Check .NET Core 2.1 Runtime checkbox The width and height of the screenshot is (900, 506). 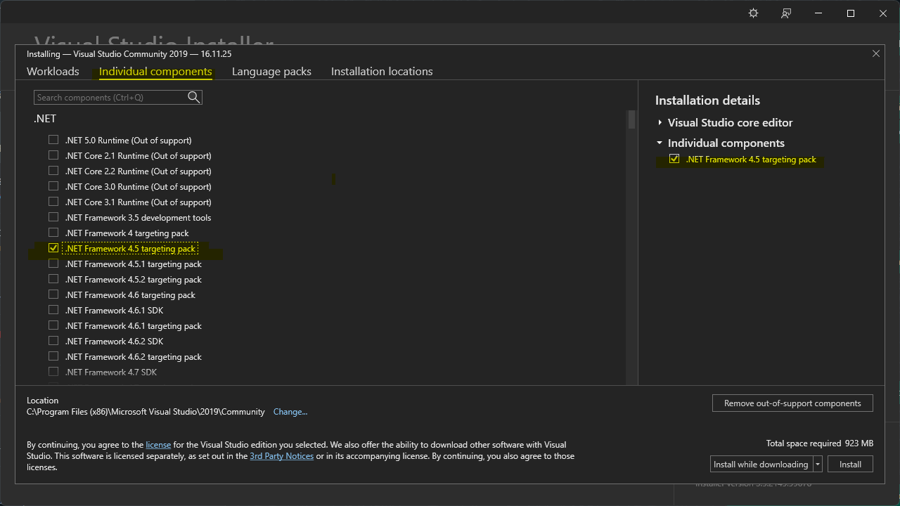point(53,155)
